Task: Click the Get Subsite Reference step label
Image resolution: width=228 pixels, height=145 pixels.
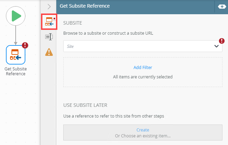Action: (x=16, y=71)
